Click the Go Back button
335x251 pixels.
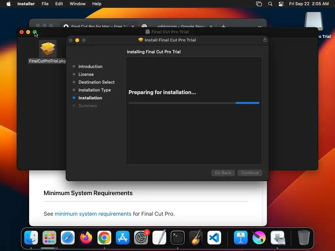click(x=223, y=173)
